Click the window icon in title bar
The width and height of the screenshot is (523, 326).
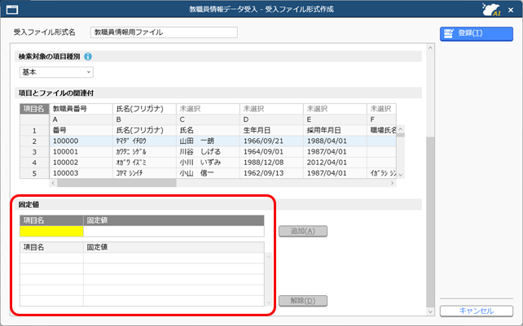(12, 10)
